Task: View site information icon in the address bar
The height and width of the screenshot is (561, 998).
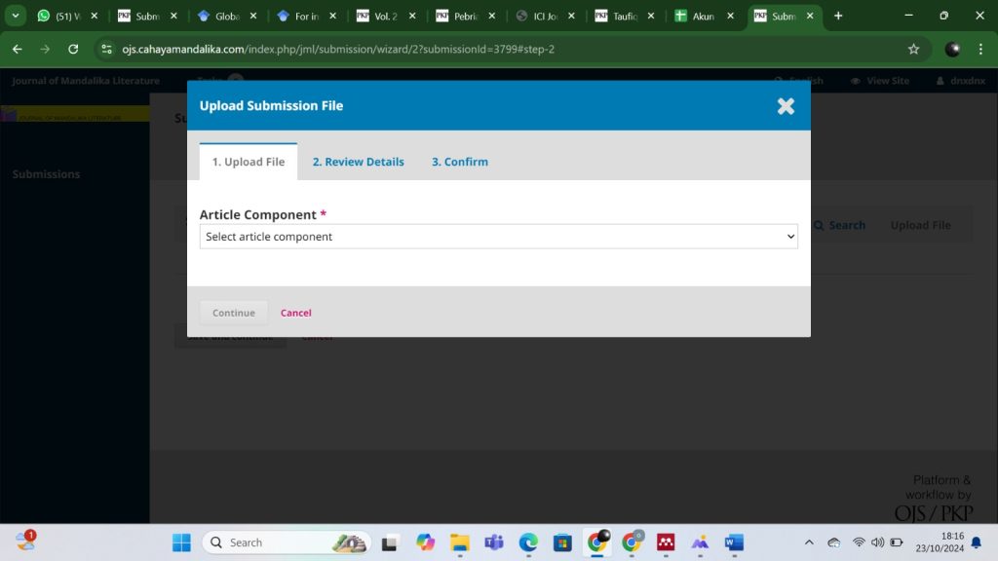Action: (106, 49)
